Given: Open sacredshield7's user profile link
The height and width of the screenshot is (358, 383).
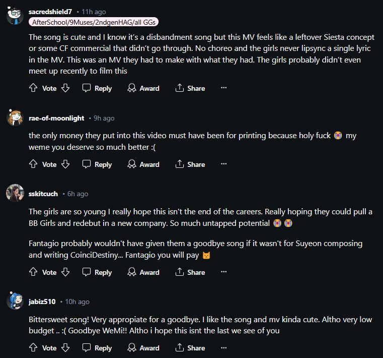Looking at the screenshot, I should [50, 11].
